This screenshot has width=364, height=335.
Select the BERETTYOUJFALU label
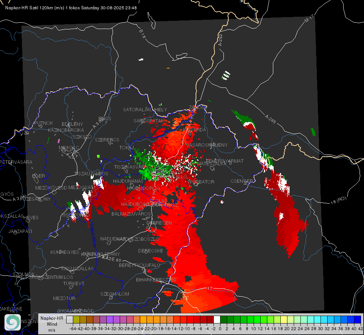coord(139,265)
